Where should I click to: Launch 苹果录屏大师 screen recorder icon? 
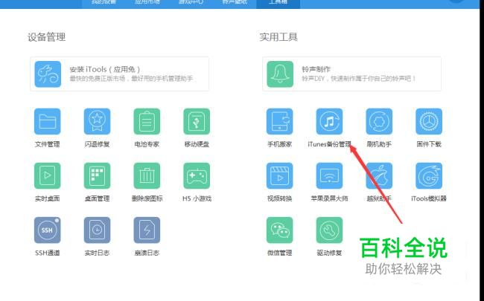point(329,175)
